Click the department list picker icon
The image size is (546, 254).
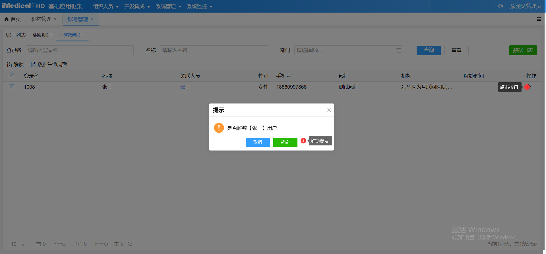click(398, 50)
